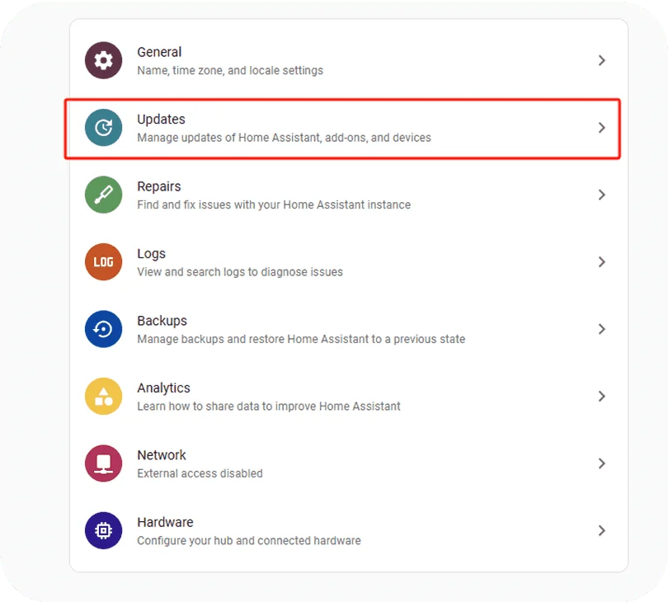
Task: Expand General settings via its chevron
Action: pyautogui.click(x=602, y=60)
